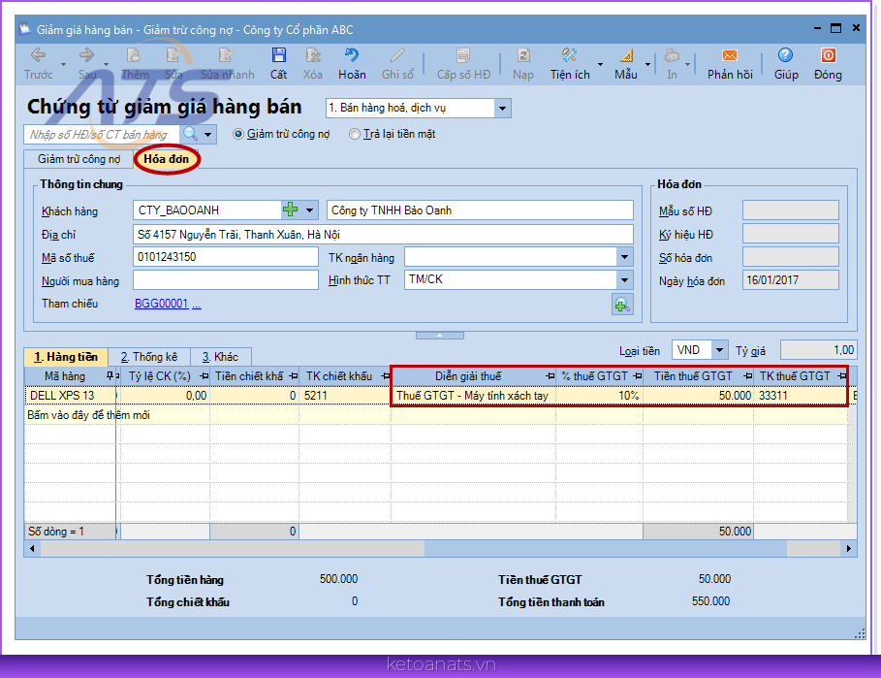Select Giảm trừ công nợ radio option
881x678 pixels.
238,134
